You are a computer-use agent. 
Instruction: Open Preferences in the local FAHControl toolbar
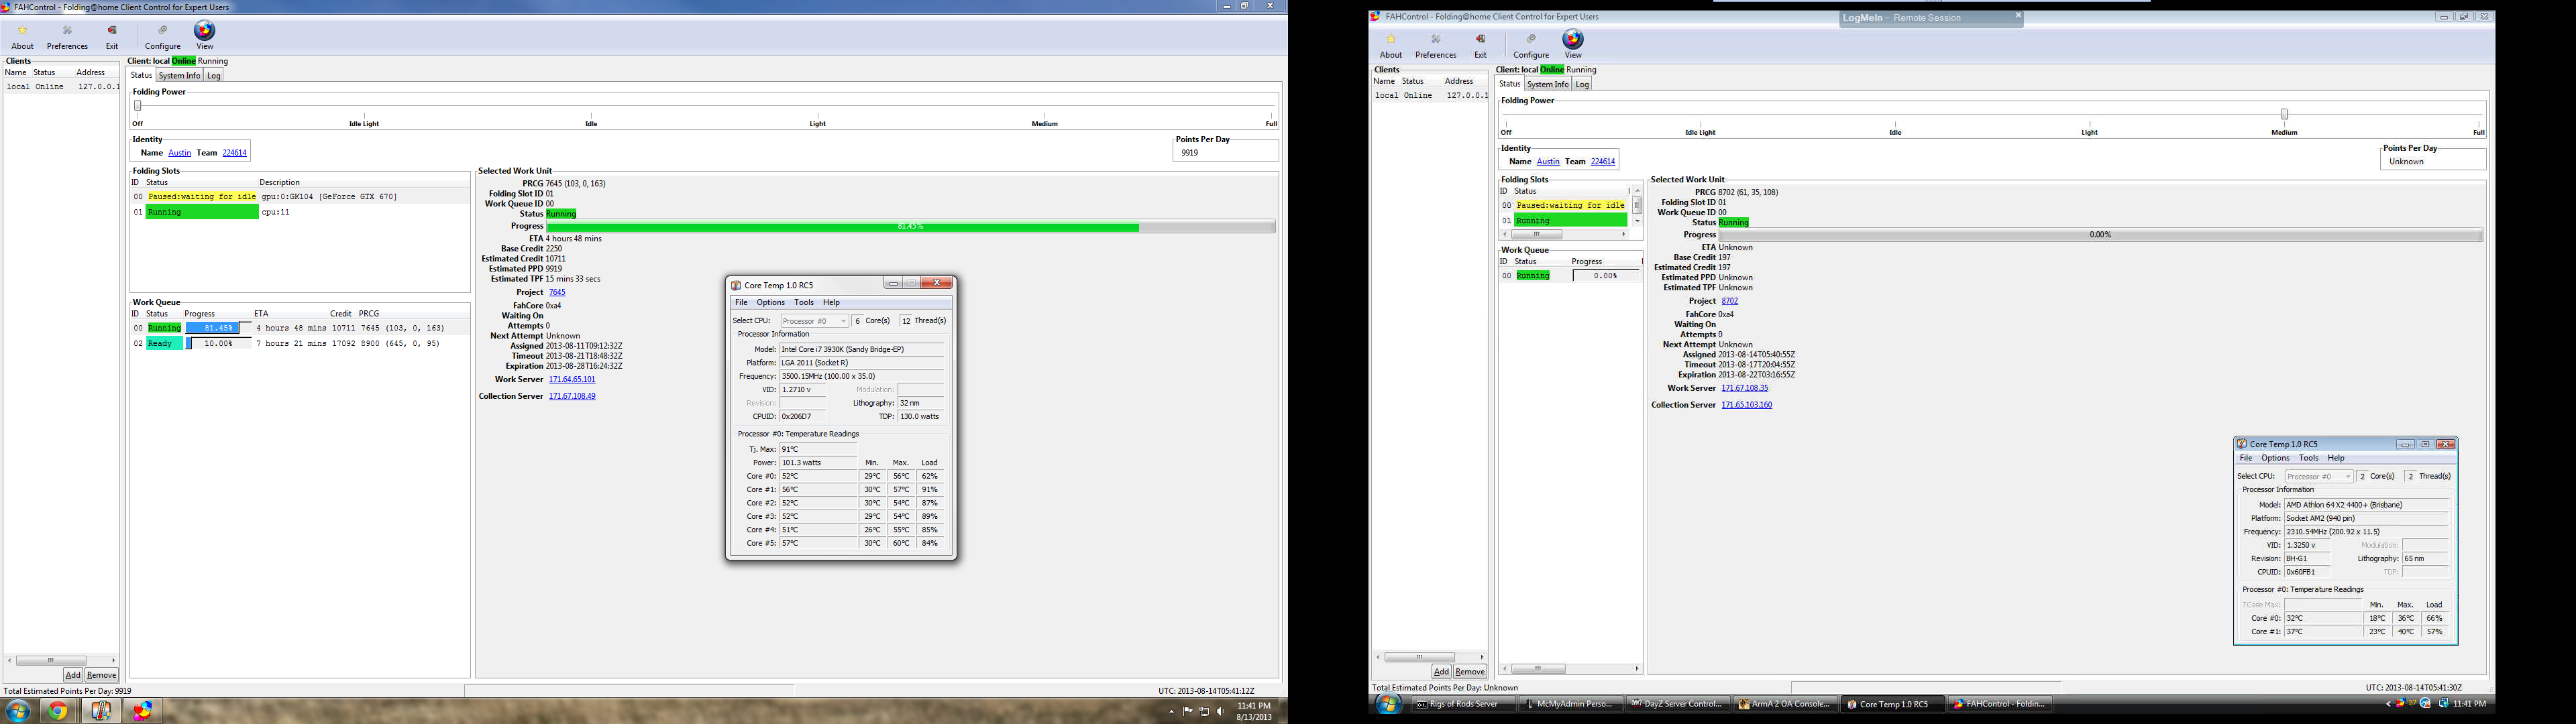[67, 37]
